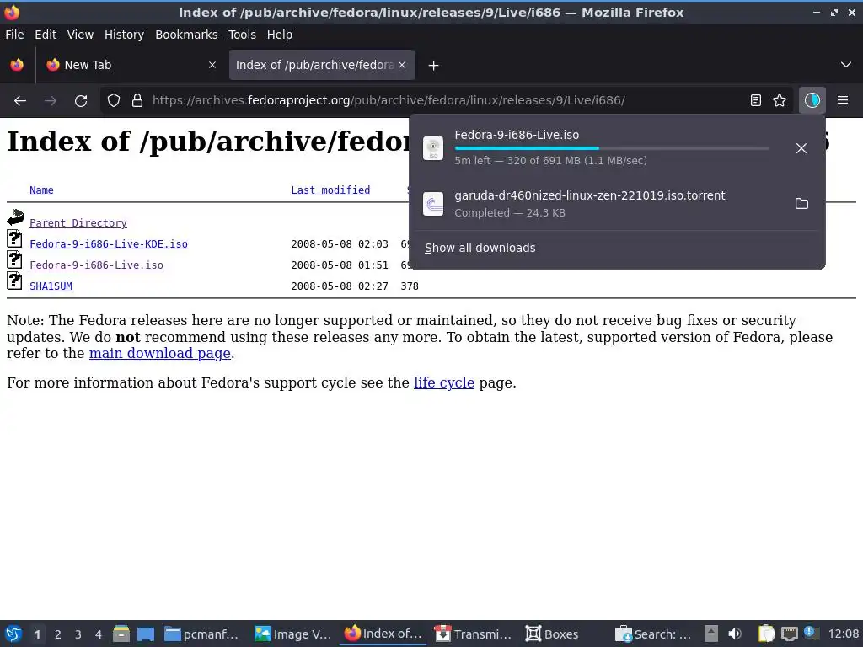Click the clipboard manager tray icon
863x647 pixels.
[x=766, y=634]
